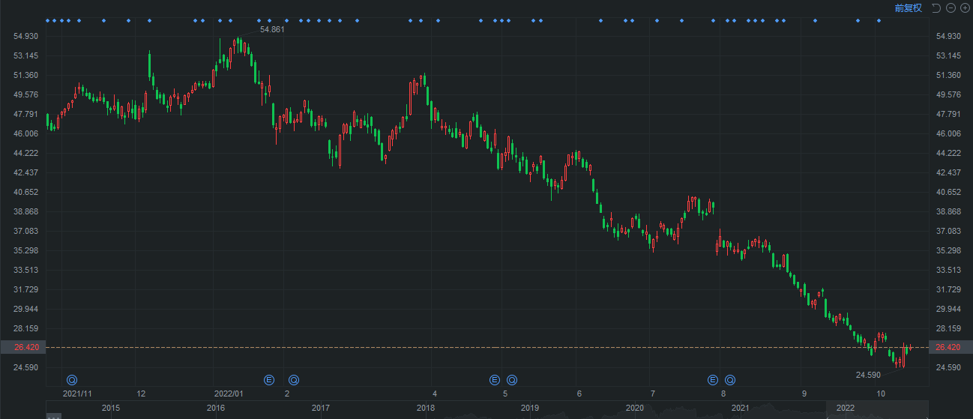Jump to 2018 on the bottom timeline
Viewport: 973px width, 419px height.
click(x=426, y=408)
